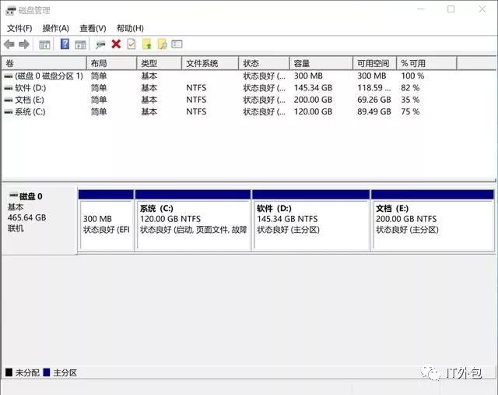Click the 100 % available cell
Viewport: 498px width, 395px height.
tap(412, 76)
